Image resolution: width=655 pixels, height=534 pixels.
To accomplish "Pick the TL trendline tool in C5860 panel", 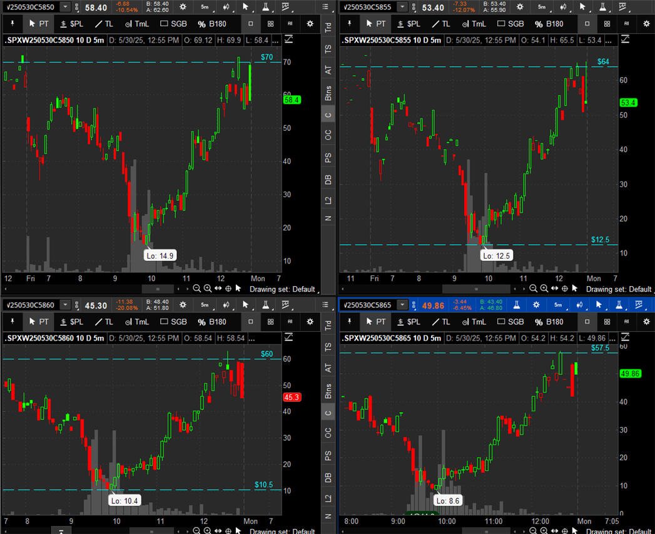I will 104,322.
